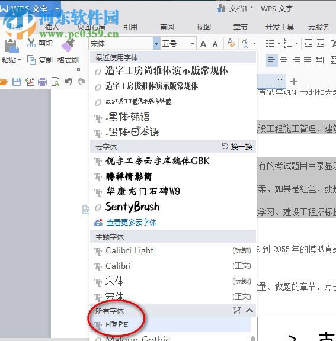This screenshot has width=336, height=341.
Task: Open 查看更多云字体 link
Action: click(132, 223)
